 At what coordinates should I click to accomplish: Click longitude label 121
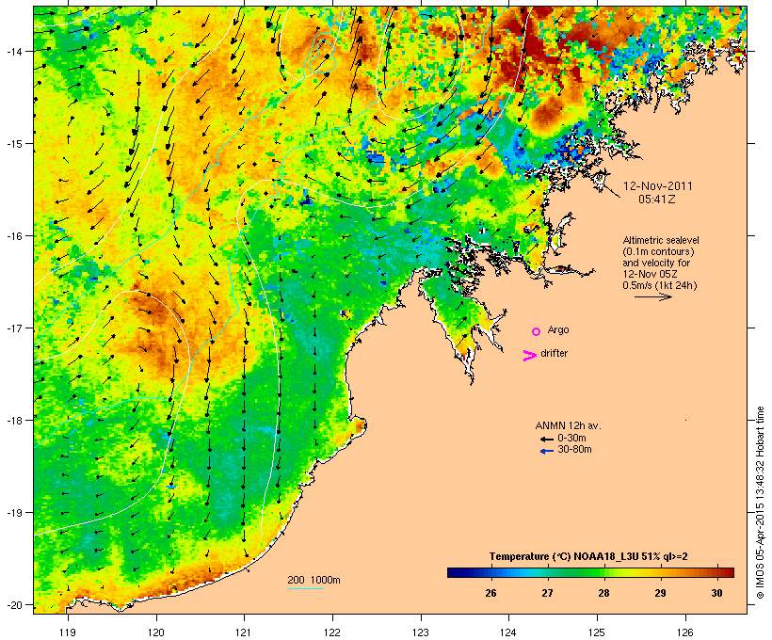(244, 632)
